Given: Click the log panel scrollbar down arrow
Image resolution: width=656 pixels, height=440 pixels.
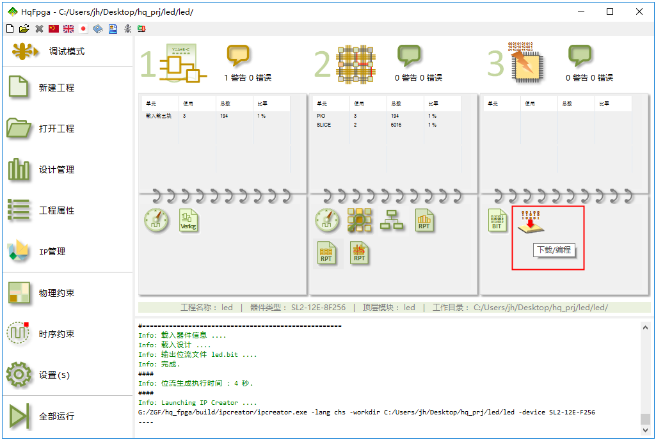Looking at the screenshot, I should click(x=645, y=432).
